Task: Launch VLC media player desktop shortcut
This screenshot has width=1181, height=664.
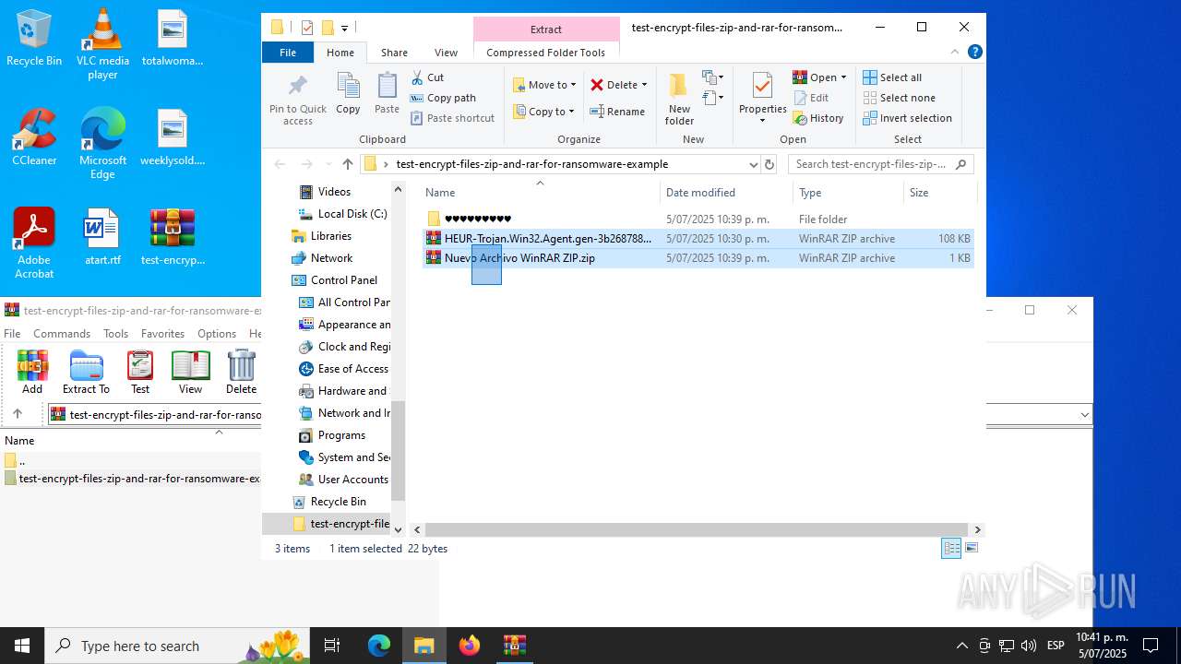Action: click(x=102, y=43)
